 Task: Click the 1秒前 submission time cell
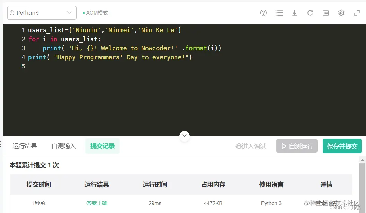[x=39, y=203]
